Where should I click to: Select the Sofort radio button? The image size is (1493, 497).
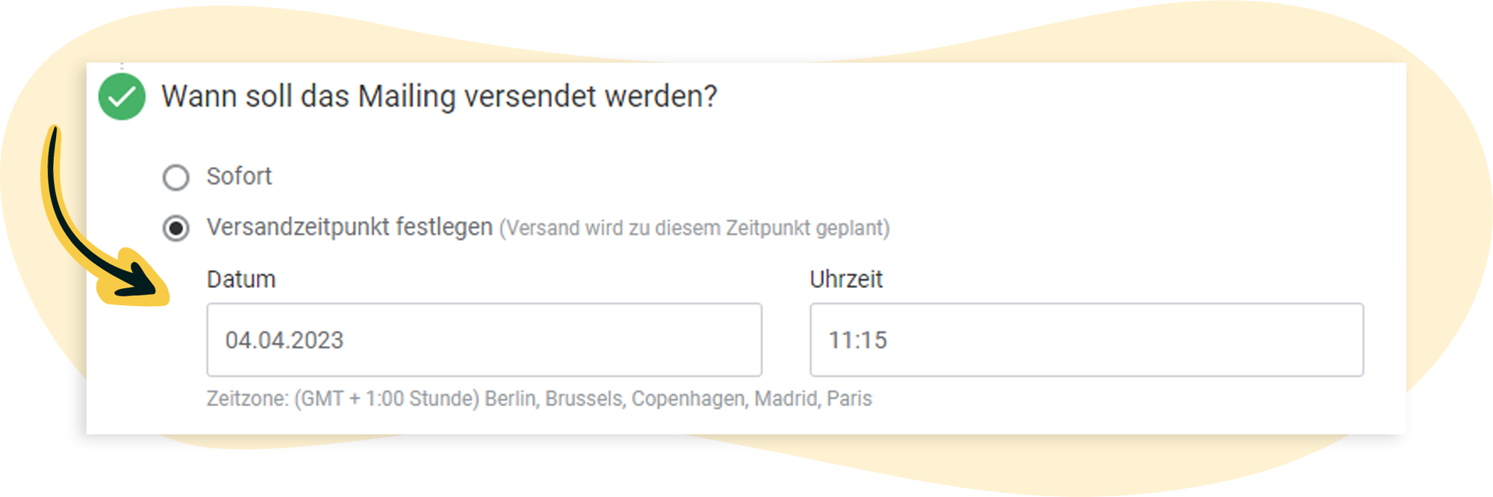tap(176, 178)
